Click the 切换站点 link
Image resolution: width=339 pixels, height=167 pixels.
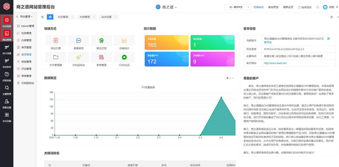pyautogui.click(x=258, y=7)
